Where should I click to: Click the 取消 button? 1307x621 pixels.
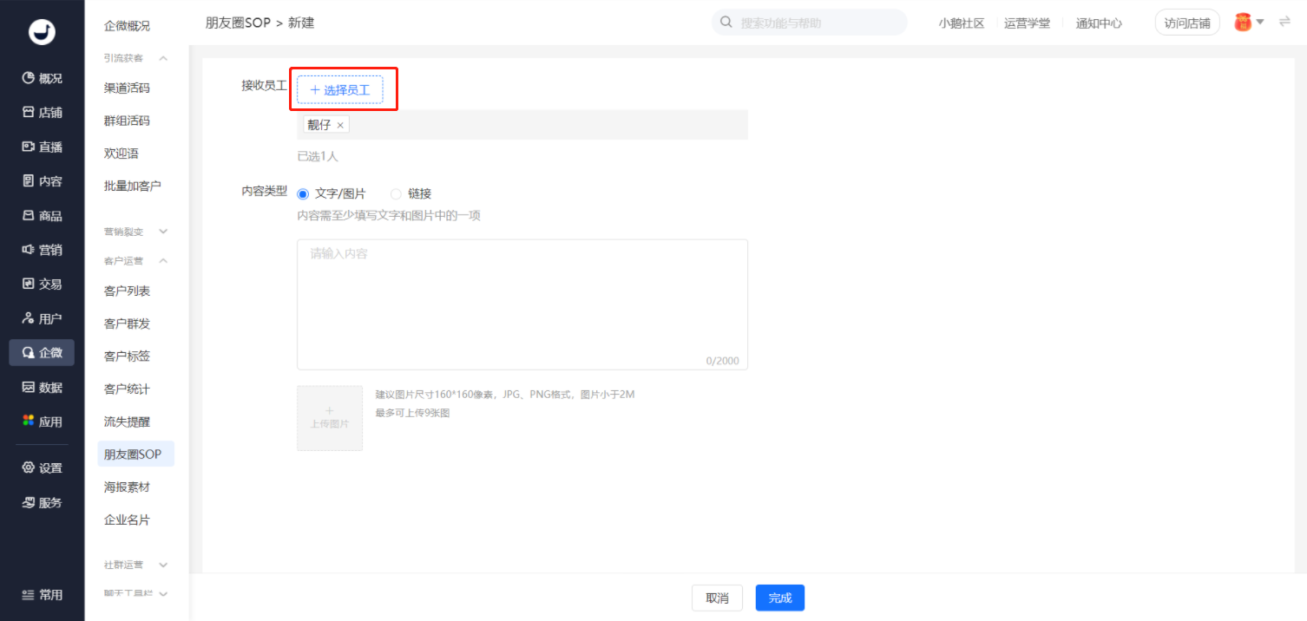point(717,598)
